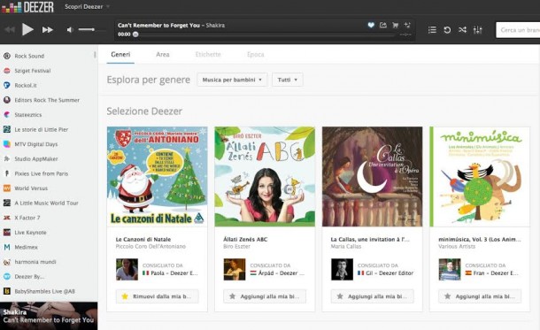Open artist Biro Eszter
This screenshot has height=330, width=540.
(x=236, y=246)
